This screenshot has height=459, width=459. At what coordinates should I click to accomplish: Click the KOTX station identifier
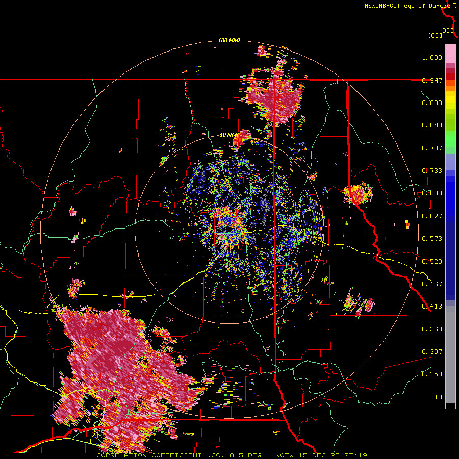285,455
